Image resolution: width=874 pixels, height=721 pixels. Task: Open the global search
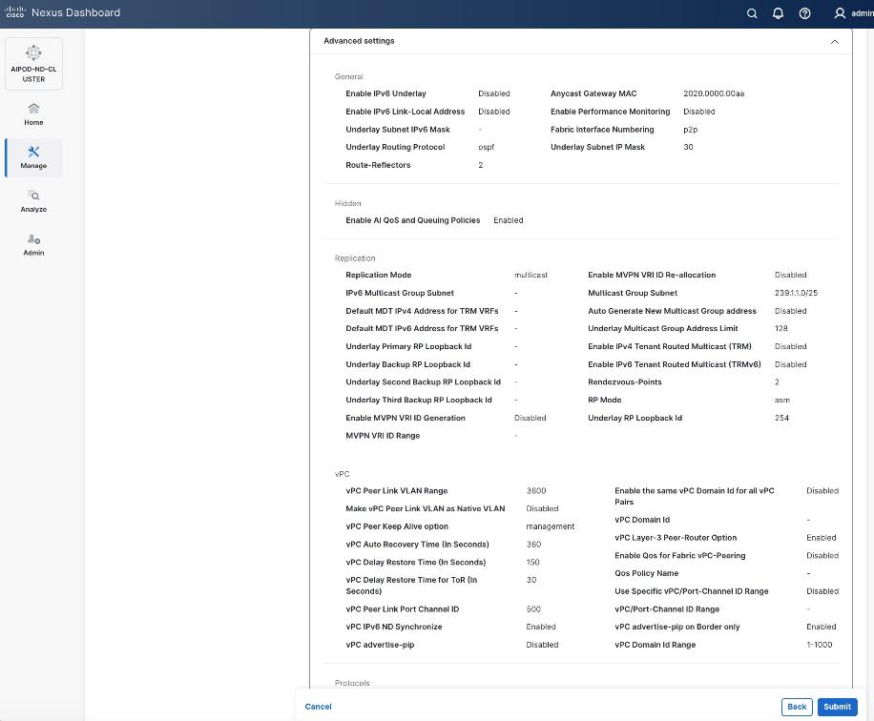pyautogui.click(x=751, y=13)
